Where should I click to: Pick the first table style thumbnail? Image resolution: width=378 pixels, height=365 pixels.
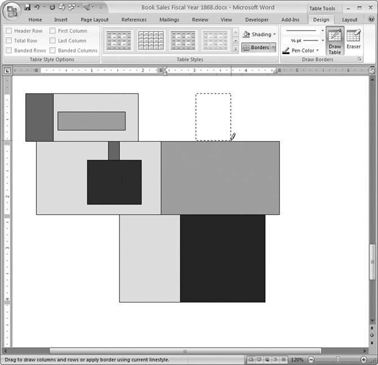click(x=119, y=40)
